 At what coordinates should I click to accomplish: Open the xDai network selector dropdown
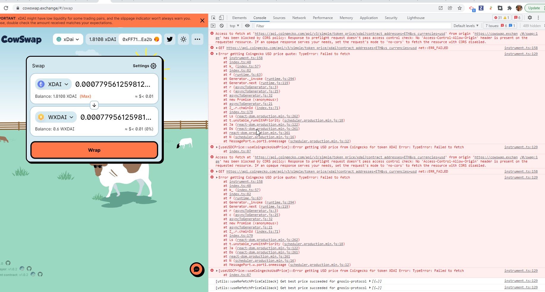(x=68, y=39)
